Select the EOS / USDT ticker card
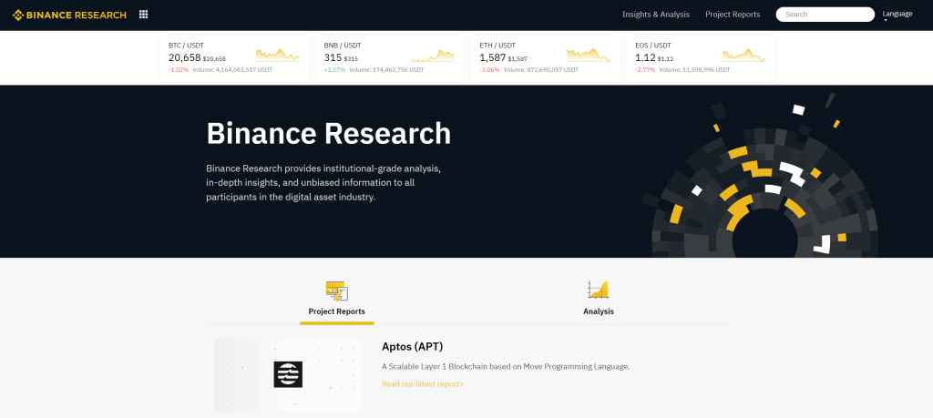The width and height of the screenshot is (933, 418). click(x=701, y=57)
